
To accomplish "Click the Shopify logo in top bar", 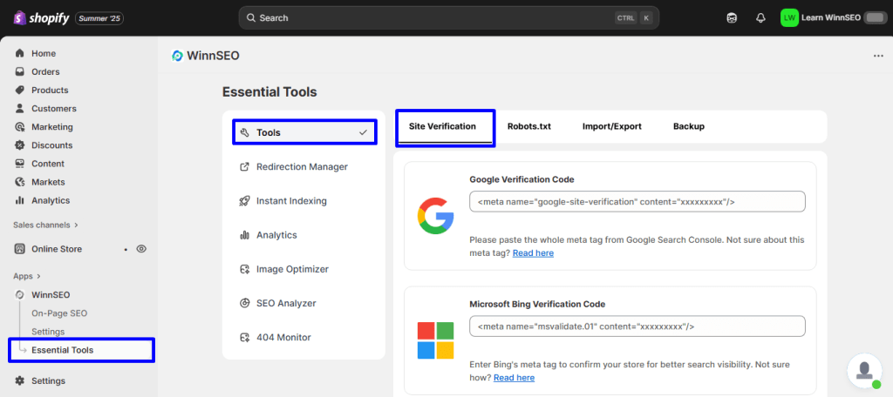I will coord(41,18).
